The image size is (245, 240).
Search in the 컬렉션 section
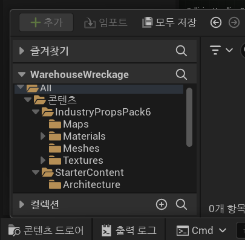[x=181, y=204]
